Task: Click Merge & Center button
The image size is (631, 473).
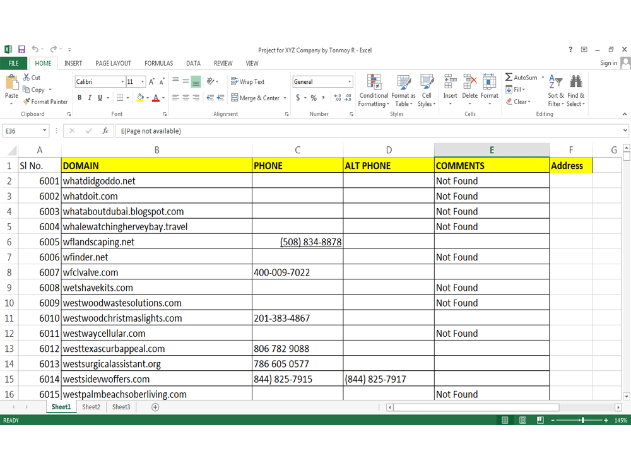Action: (256, 98)
